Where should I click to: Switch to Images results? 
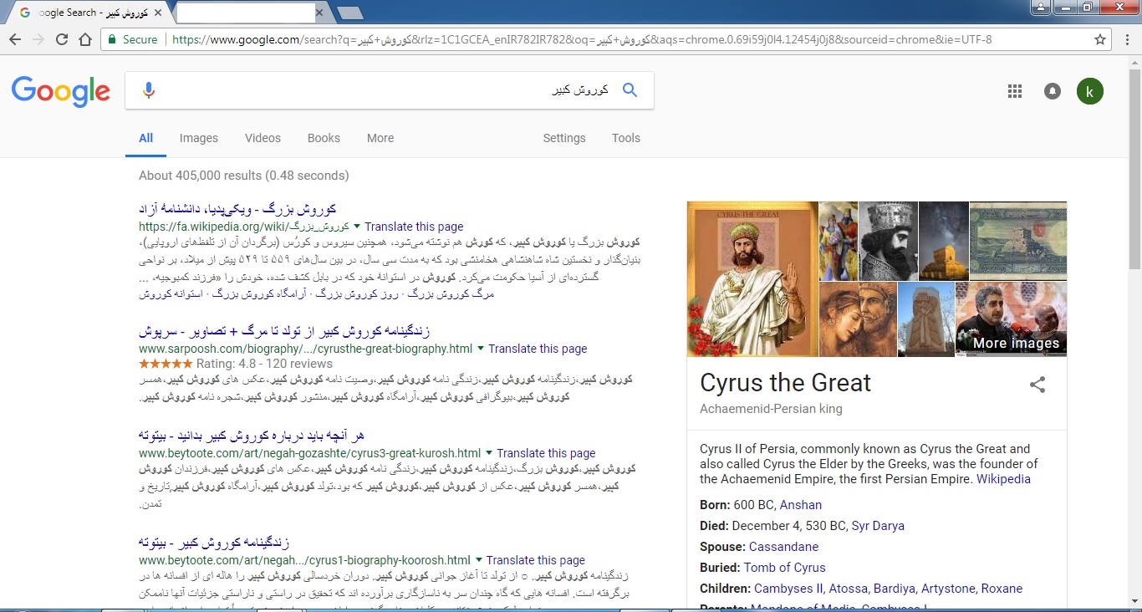tap(199, 139)
